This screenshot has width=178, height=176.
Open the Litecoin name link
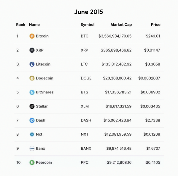pyautogui.click(x=43, y=64)
